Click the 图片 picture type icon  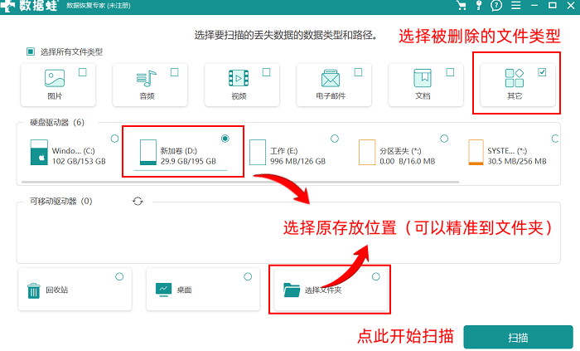[55, 80]
